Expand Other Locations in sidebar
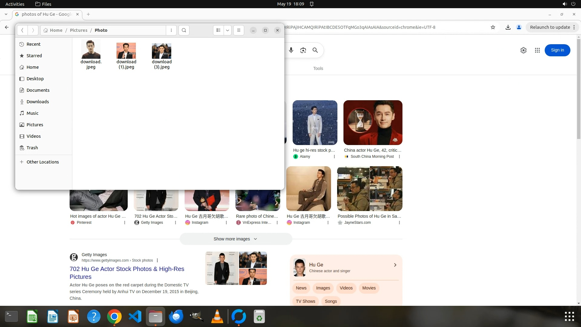581x327 pixels. pos(43,162)
